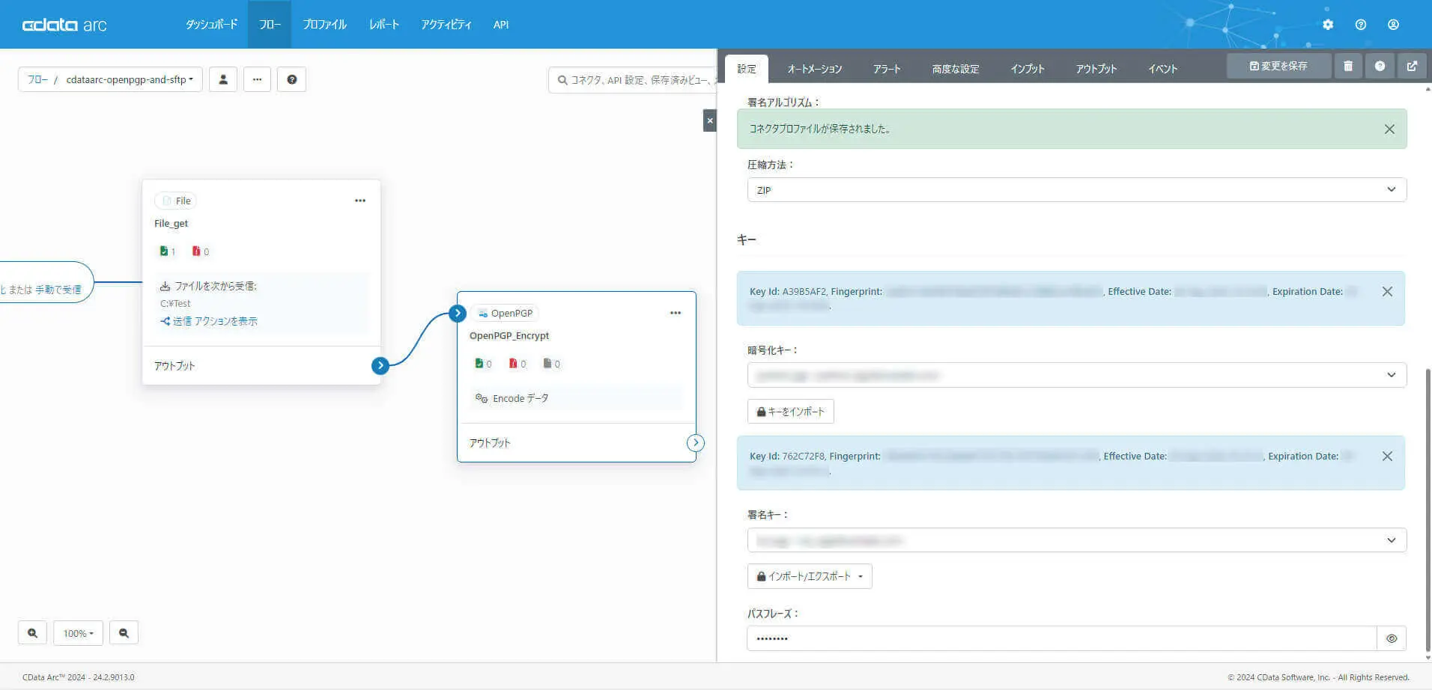Image resolution: width=1432 pixels, height=690 pixels.
Task: Click the manual receive trigger node
Action: [x=46, y=283]
